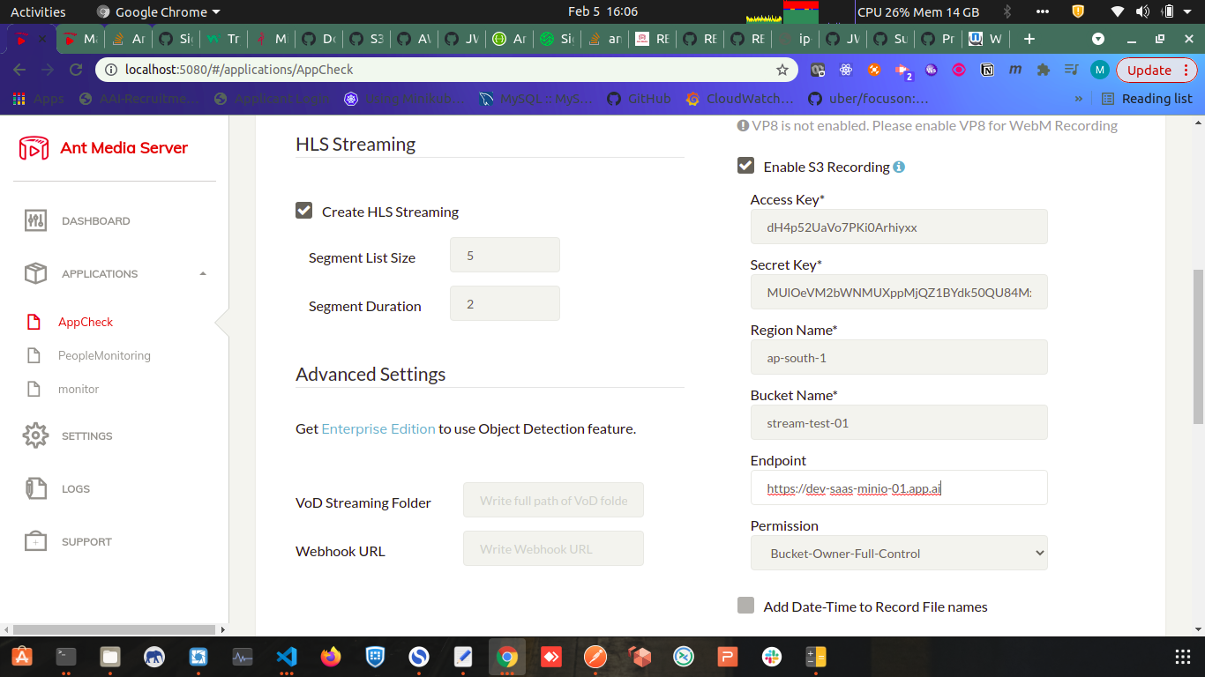Open the Logs sidebar item
The width and height of the screenshot is (1205, 677).
pos(58,488)
